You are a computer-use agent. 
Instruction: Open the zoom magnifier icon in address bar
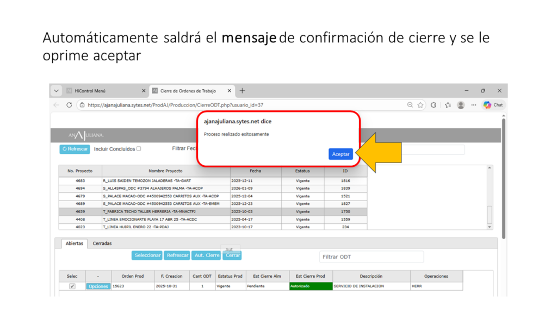click(410, 105)
